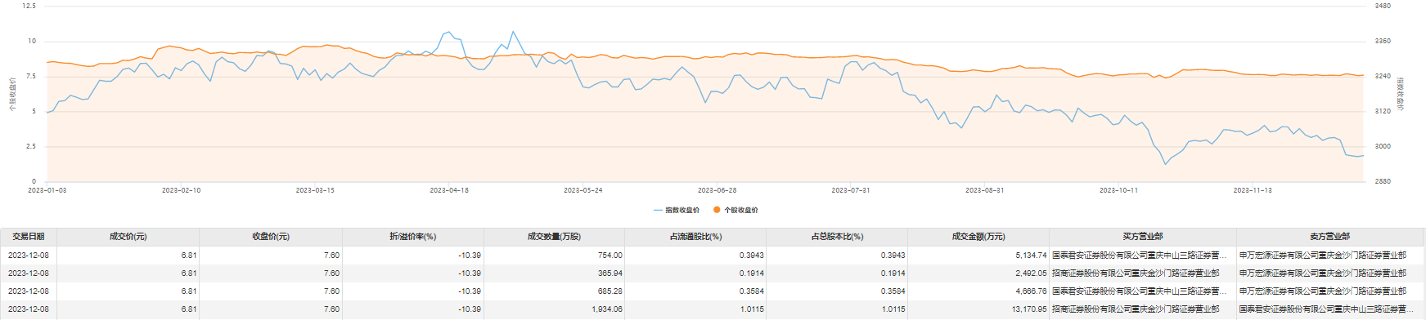Sort by the 成交数量(万股) column header
Screen dimensions: 1426x320
554,237
